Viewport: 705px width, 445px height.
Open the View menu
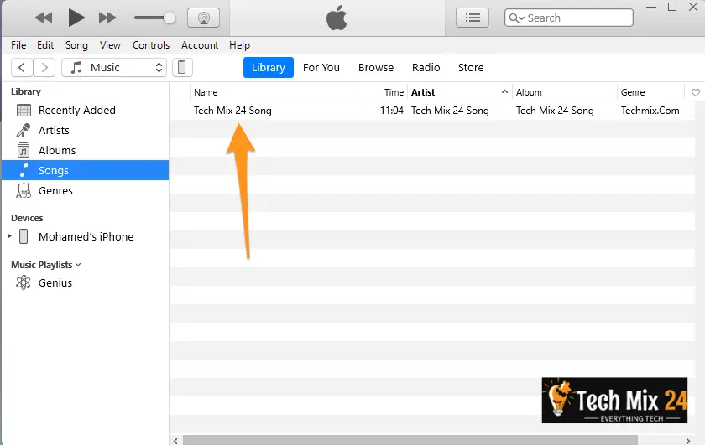pyautogui.click(x=110, y=45)
